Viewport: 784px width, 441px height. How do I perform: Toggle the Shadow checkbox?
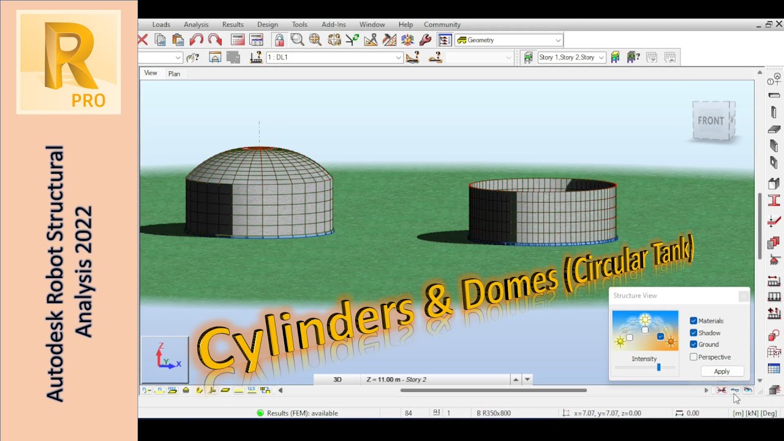693,333
